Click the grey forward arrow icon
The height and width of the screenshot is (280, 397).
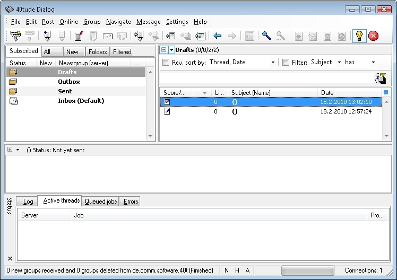232,36
